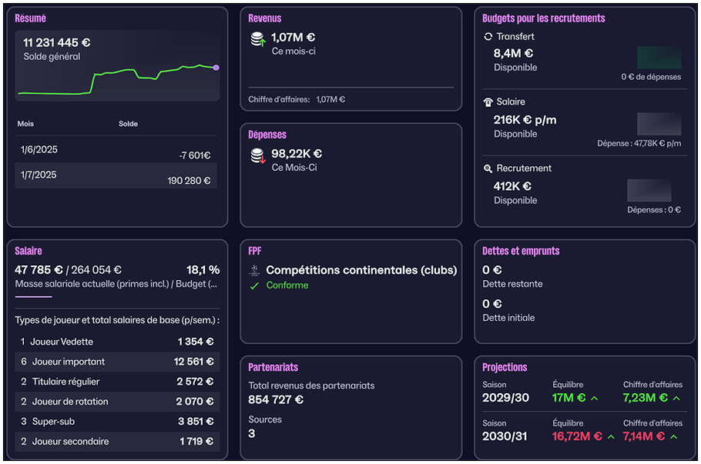This screenshot has width=701, height=464.
Task: Click the wage budget progress bar
Action: tap(34, 296)
